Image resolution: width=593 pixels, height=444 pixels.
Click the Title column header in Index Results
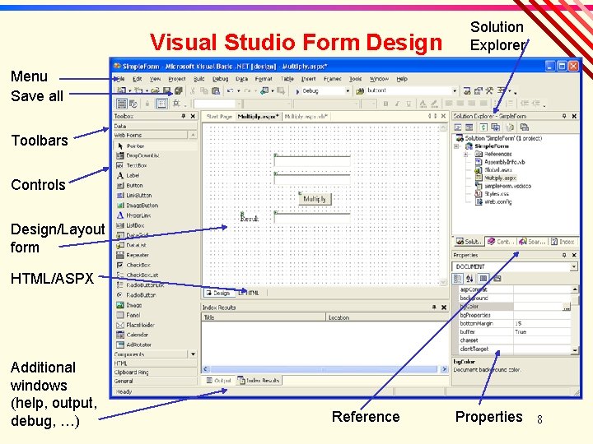(264, 317)
